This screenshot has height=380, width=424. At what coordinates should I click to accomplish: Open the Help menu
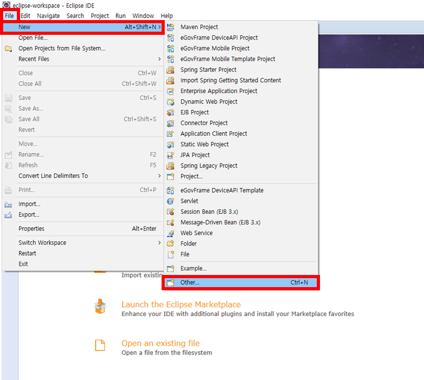tap(166, 16)
